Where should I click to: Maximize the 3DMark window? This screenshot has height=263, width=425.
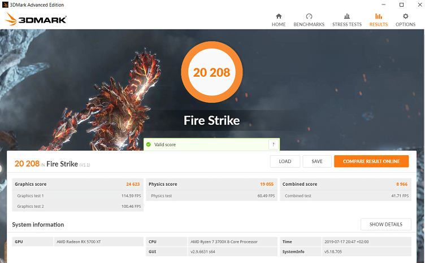tap(401, 5)
